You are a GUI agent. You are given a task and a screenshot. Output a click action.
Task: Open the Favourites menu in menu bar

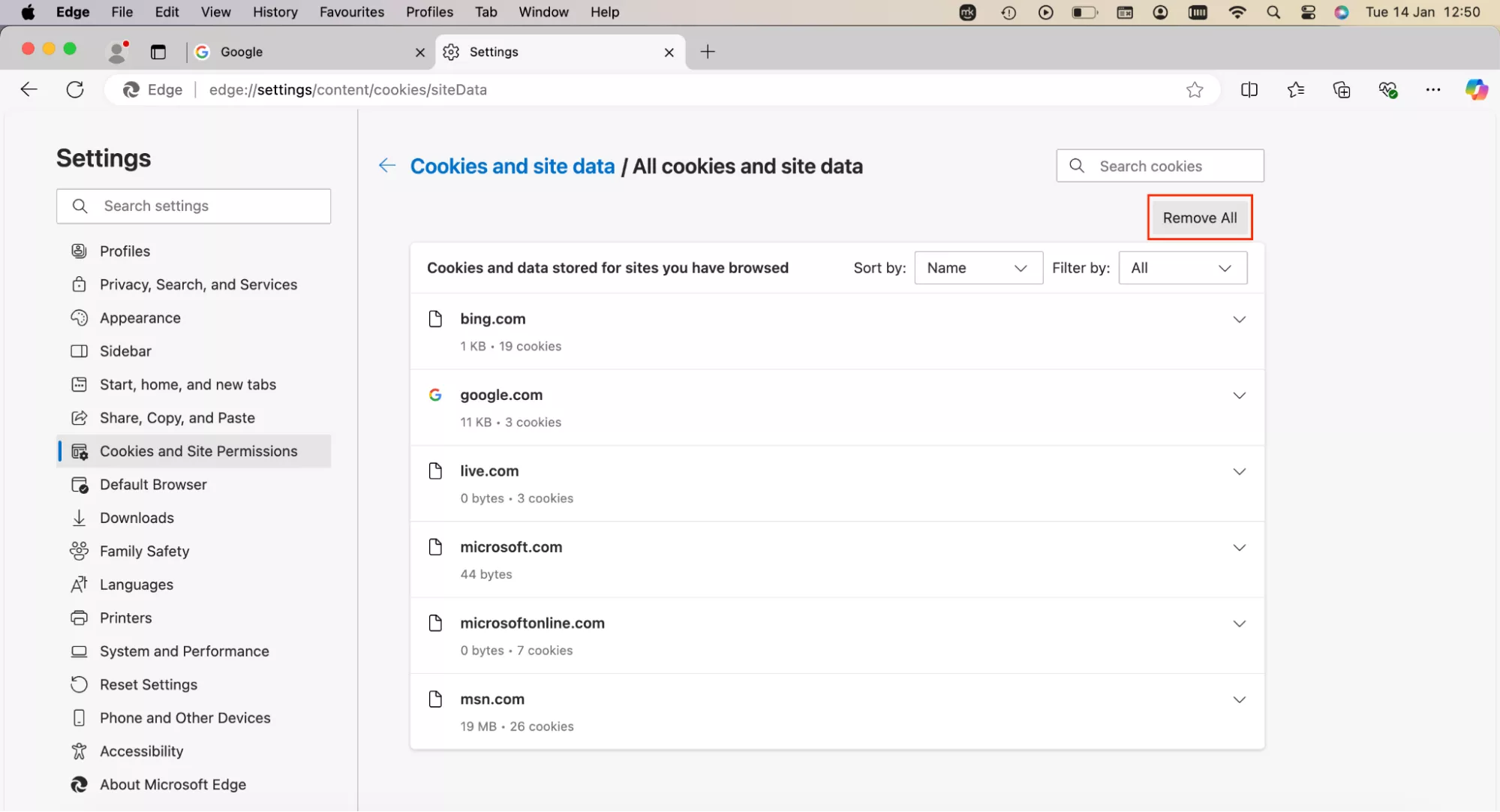[351, 12]
